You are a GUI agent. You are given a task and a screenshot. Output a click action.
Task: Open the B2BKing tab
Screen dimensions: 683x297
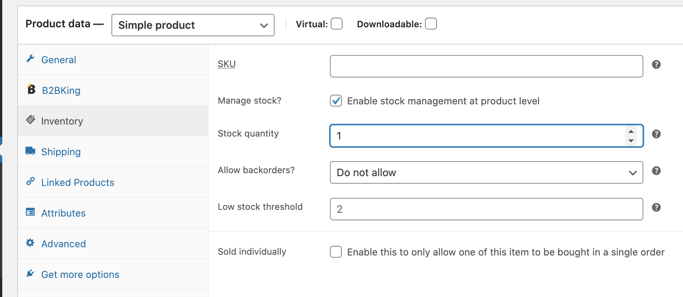113,91
